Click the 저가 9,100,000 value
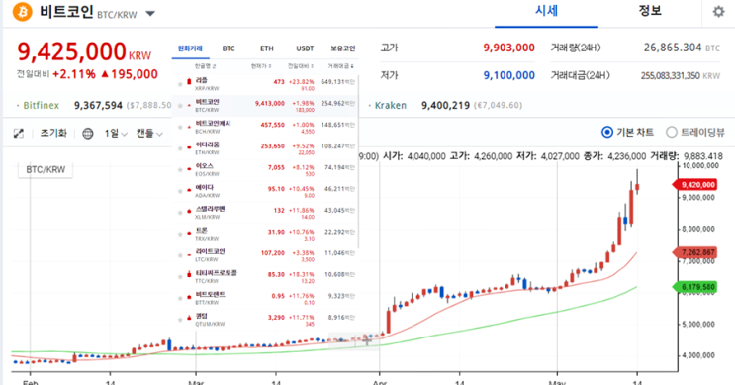Image resolution: width=735 pixels, height=385 pixels. coord(508,75)
